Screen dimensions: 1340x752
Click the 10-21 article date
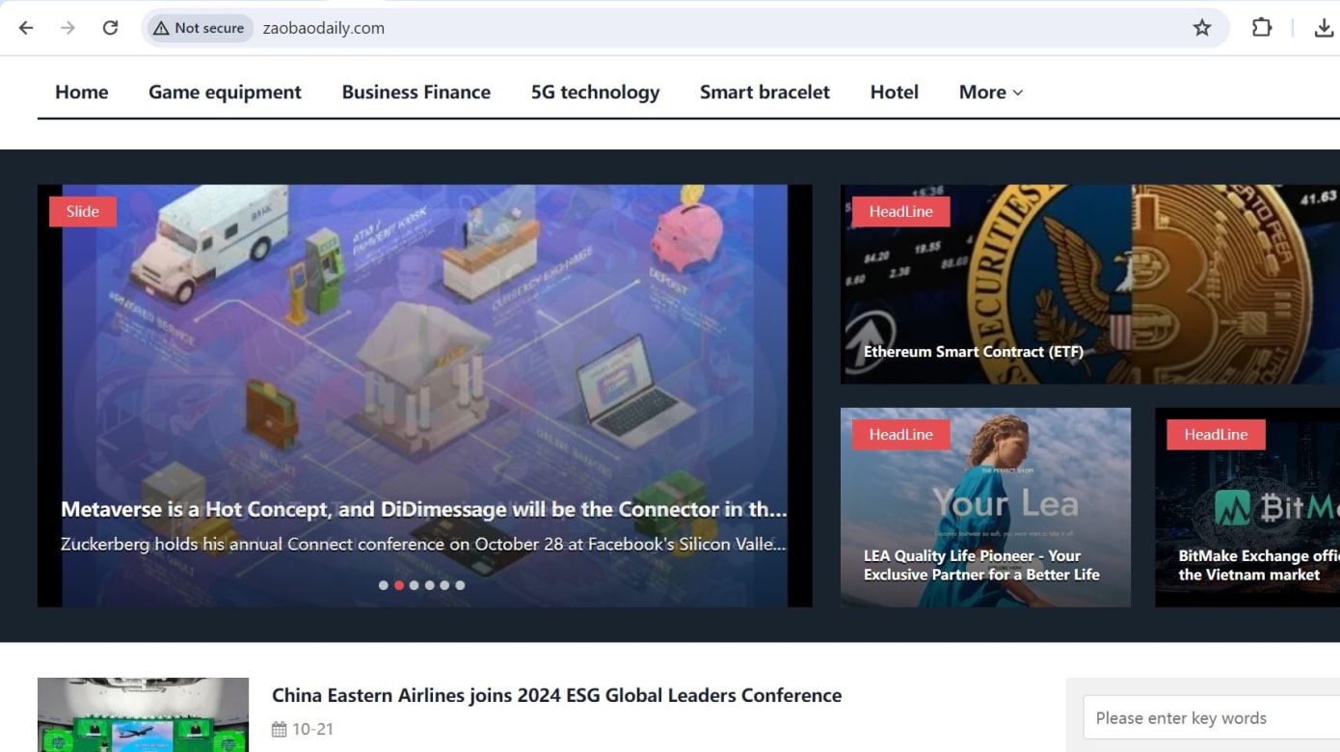(x=312, y=729)
